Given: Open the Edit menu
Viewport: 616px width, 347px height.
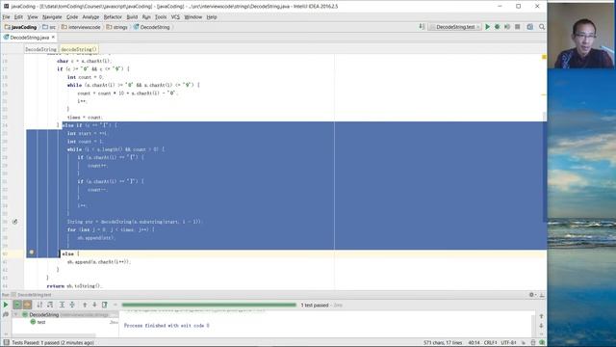Looking at the screenshot, I should pyautogui.click(x=18, y=17).
